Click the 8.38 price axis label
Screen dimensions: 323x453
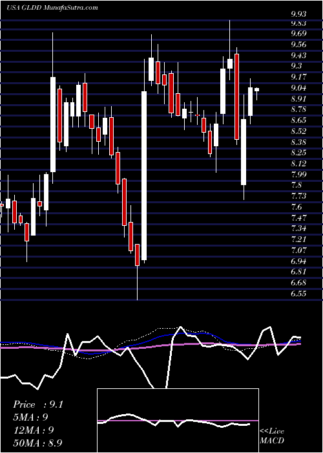(x=298, y=142)
